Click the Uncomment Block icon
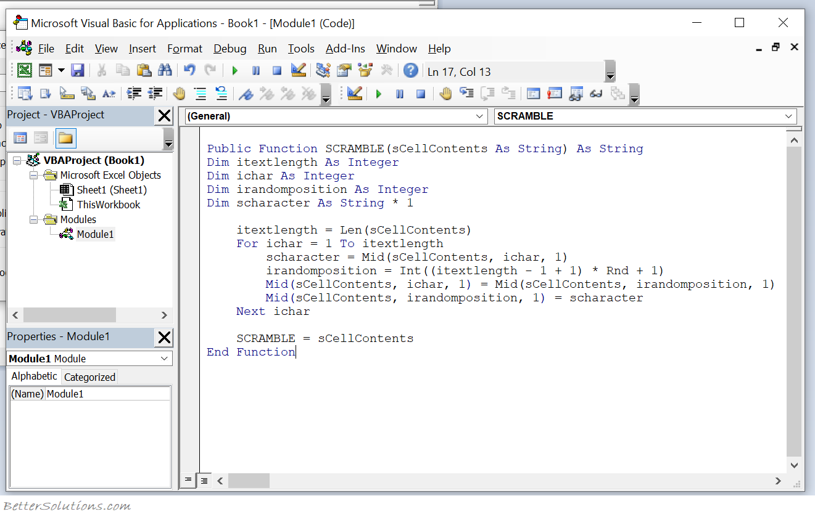This screenshot has height=517, width=815. (221, 94)
